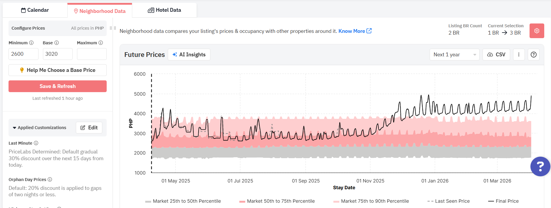The height and width of the screenshot is (208, 551).
Task: Click the Save & Refresh button
Action: [x=58, y=86]
